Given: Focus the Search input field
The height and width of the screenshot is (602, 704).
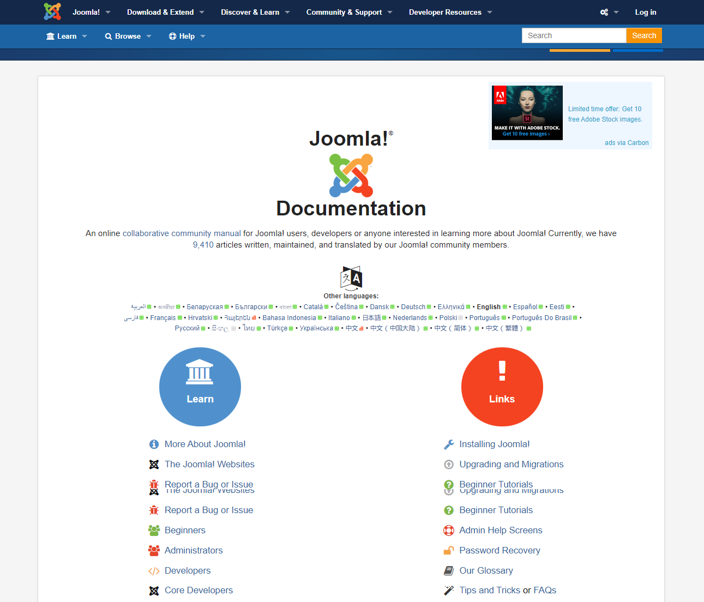Looking at the screenshot, I should click(574, 35).
